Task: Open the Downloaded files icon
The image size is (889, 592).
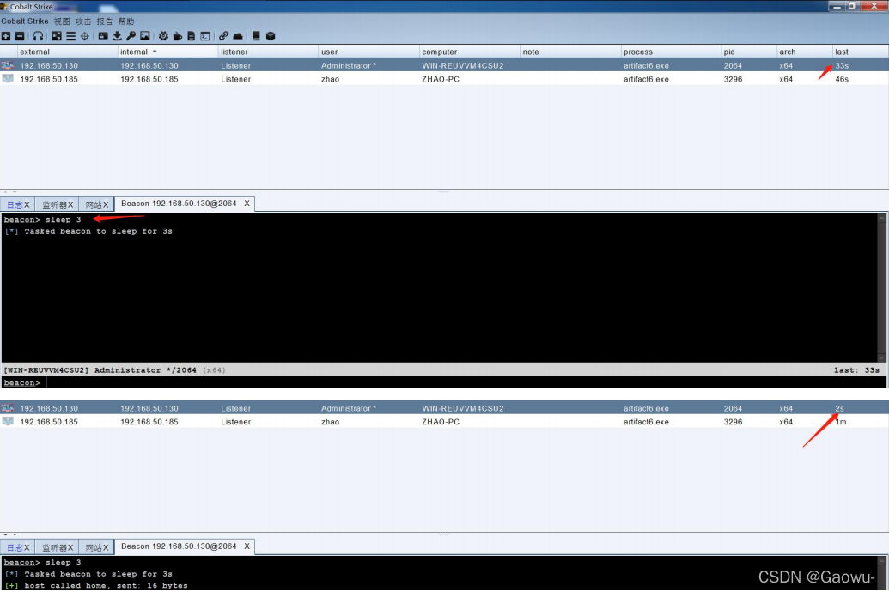Action: click(118, 36)
